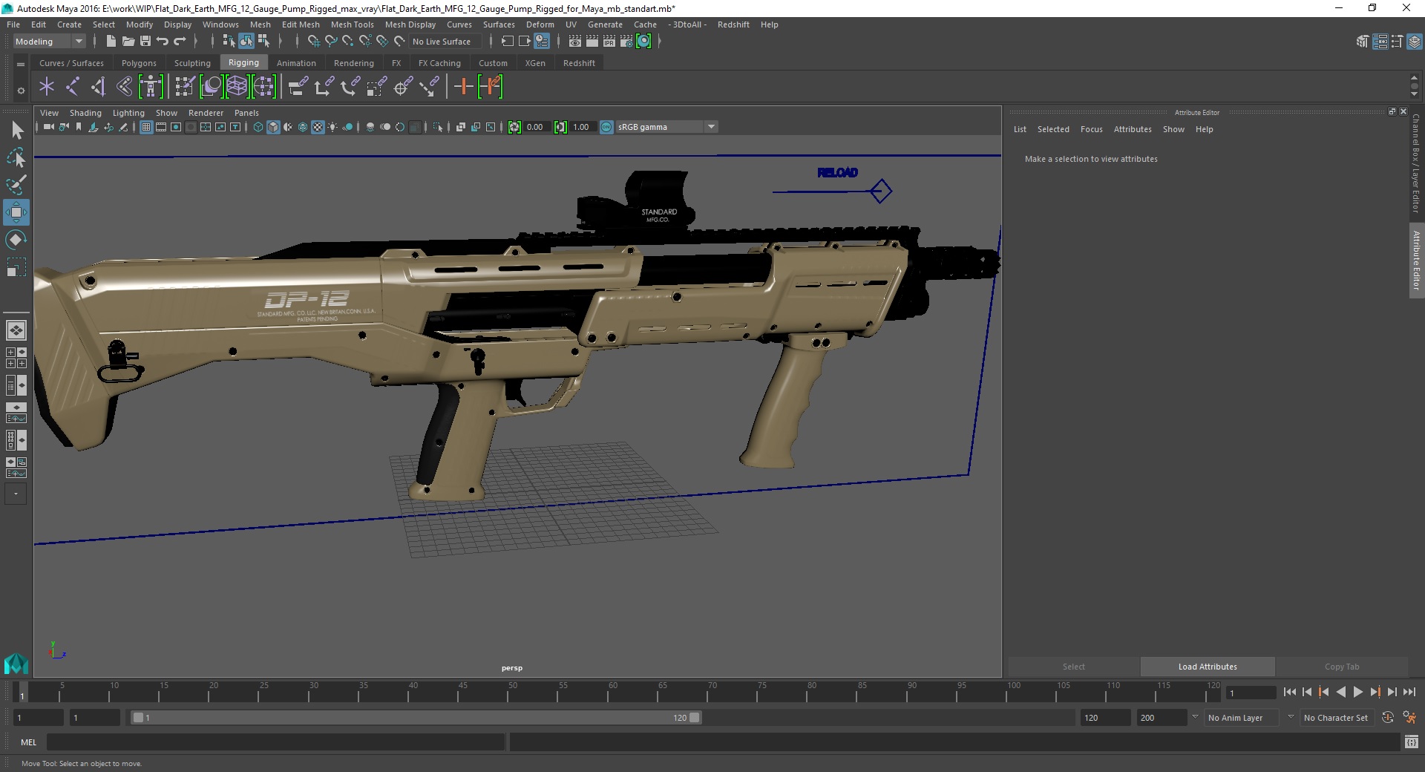Switch to the Polygons shelf tab
1425x772 pixels.
[x=139, y=63]
